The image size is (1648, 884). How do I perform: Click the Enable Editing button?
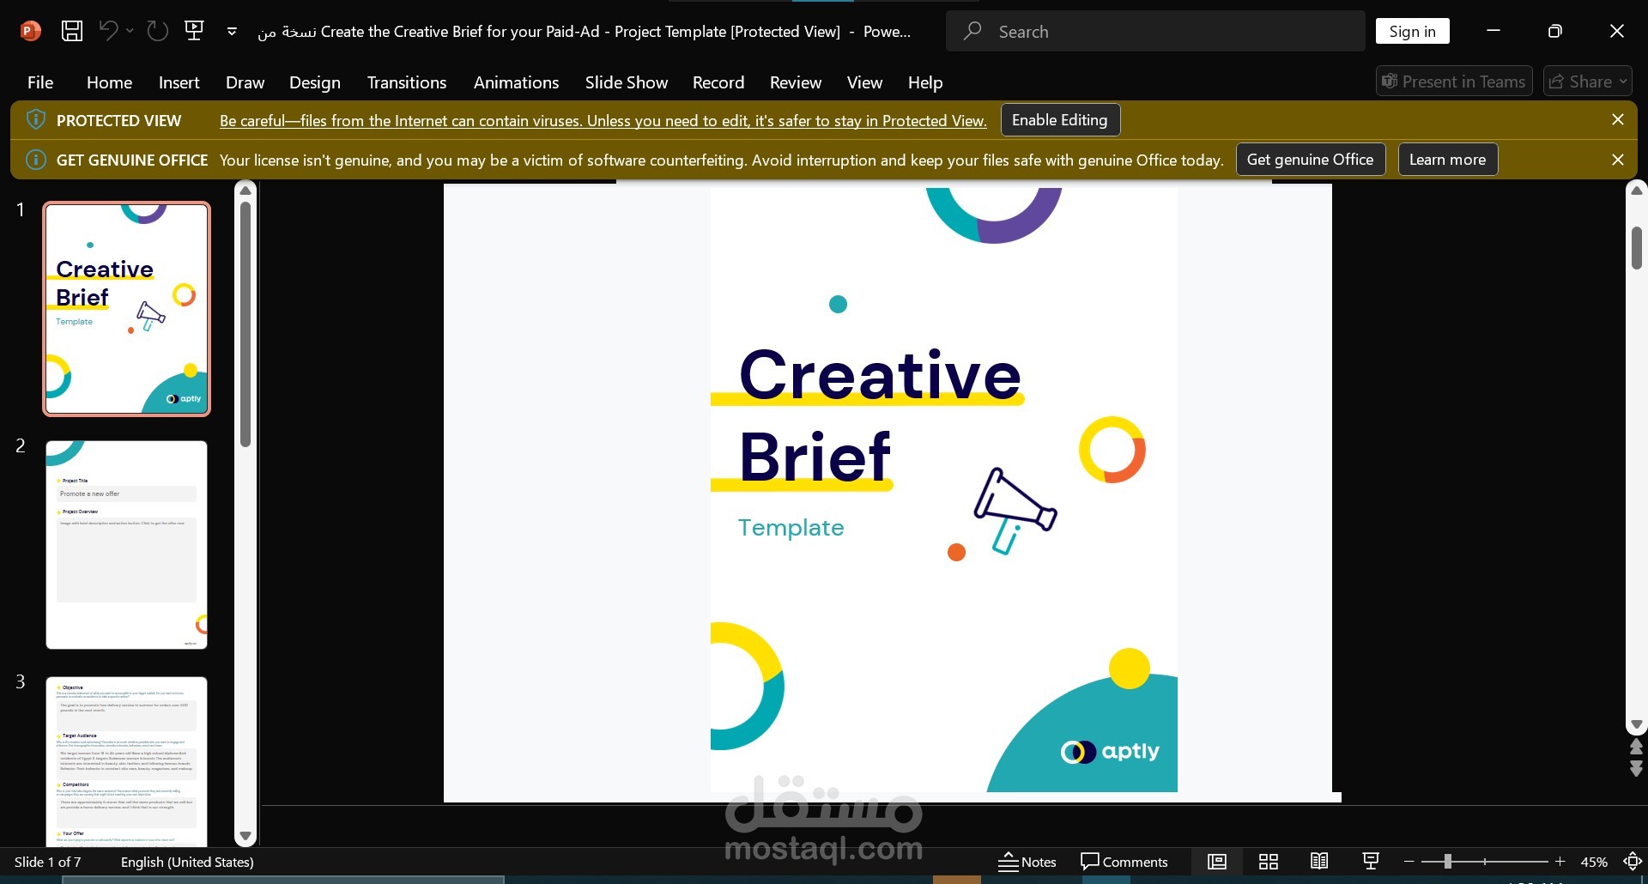pyautogui.click(x=1060, y=120)
